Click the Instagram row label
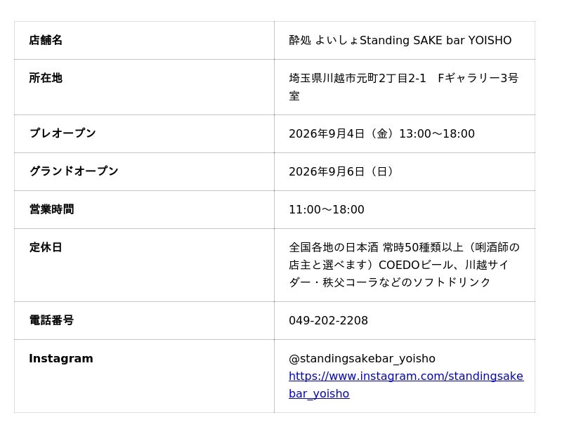 point(61,358)
